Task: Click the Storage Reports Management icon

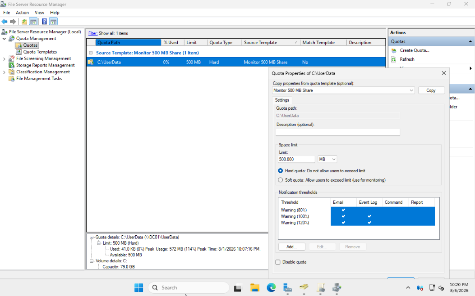Action: click(x=12, y=65)
